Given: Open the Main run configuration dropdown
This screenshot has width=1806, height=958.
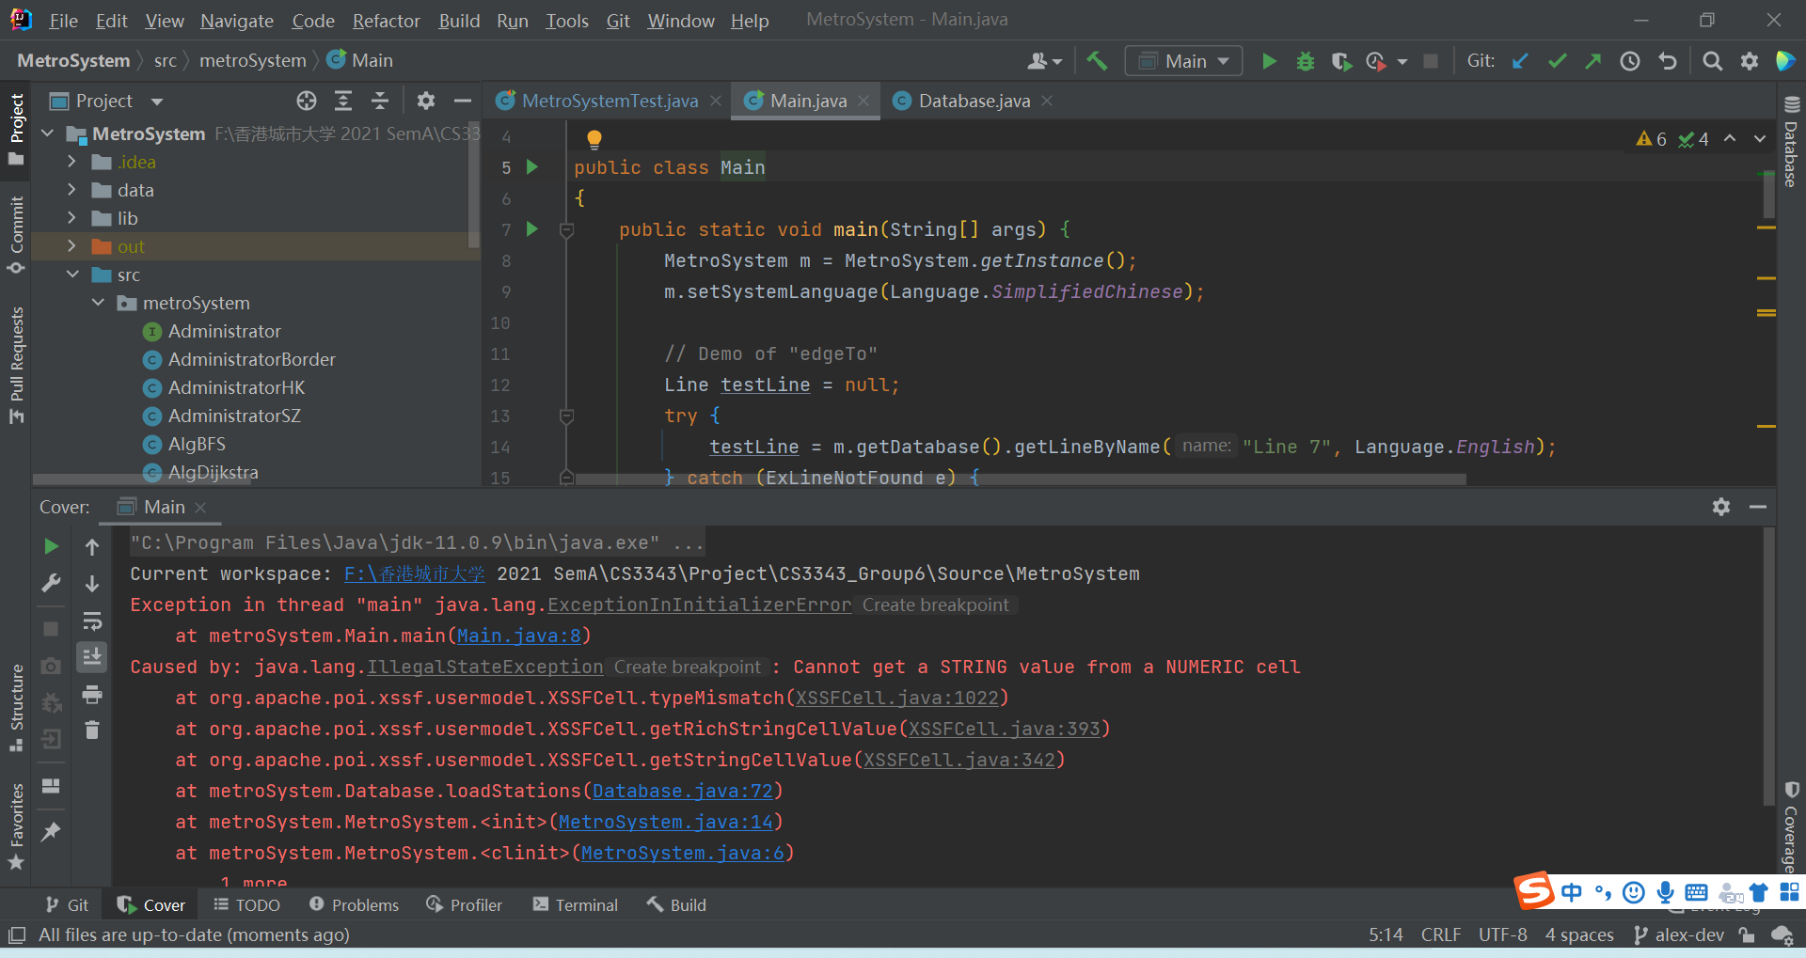Looking at the screenshot, I should coord(1184,61).
